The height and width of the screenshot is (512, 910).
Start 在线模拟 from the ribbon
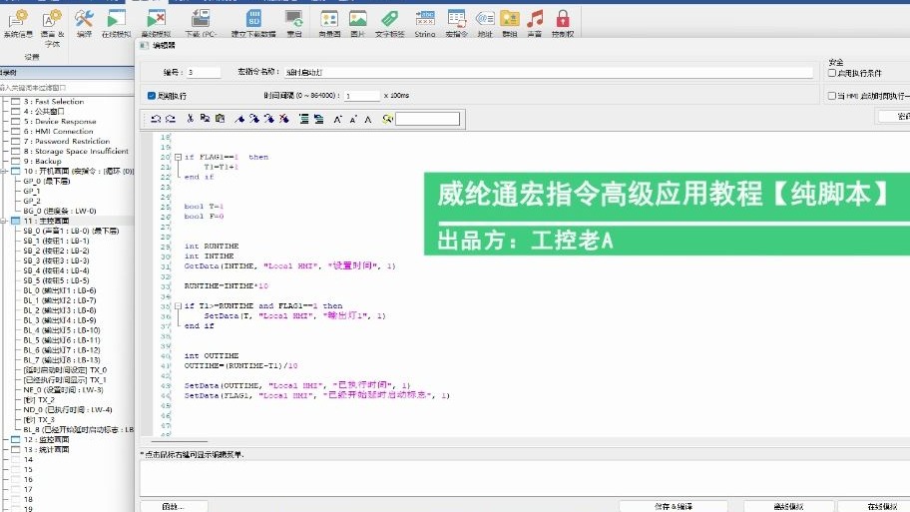[x=116, y=23]
